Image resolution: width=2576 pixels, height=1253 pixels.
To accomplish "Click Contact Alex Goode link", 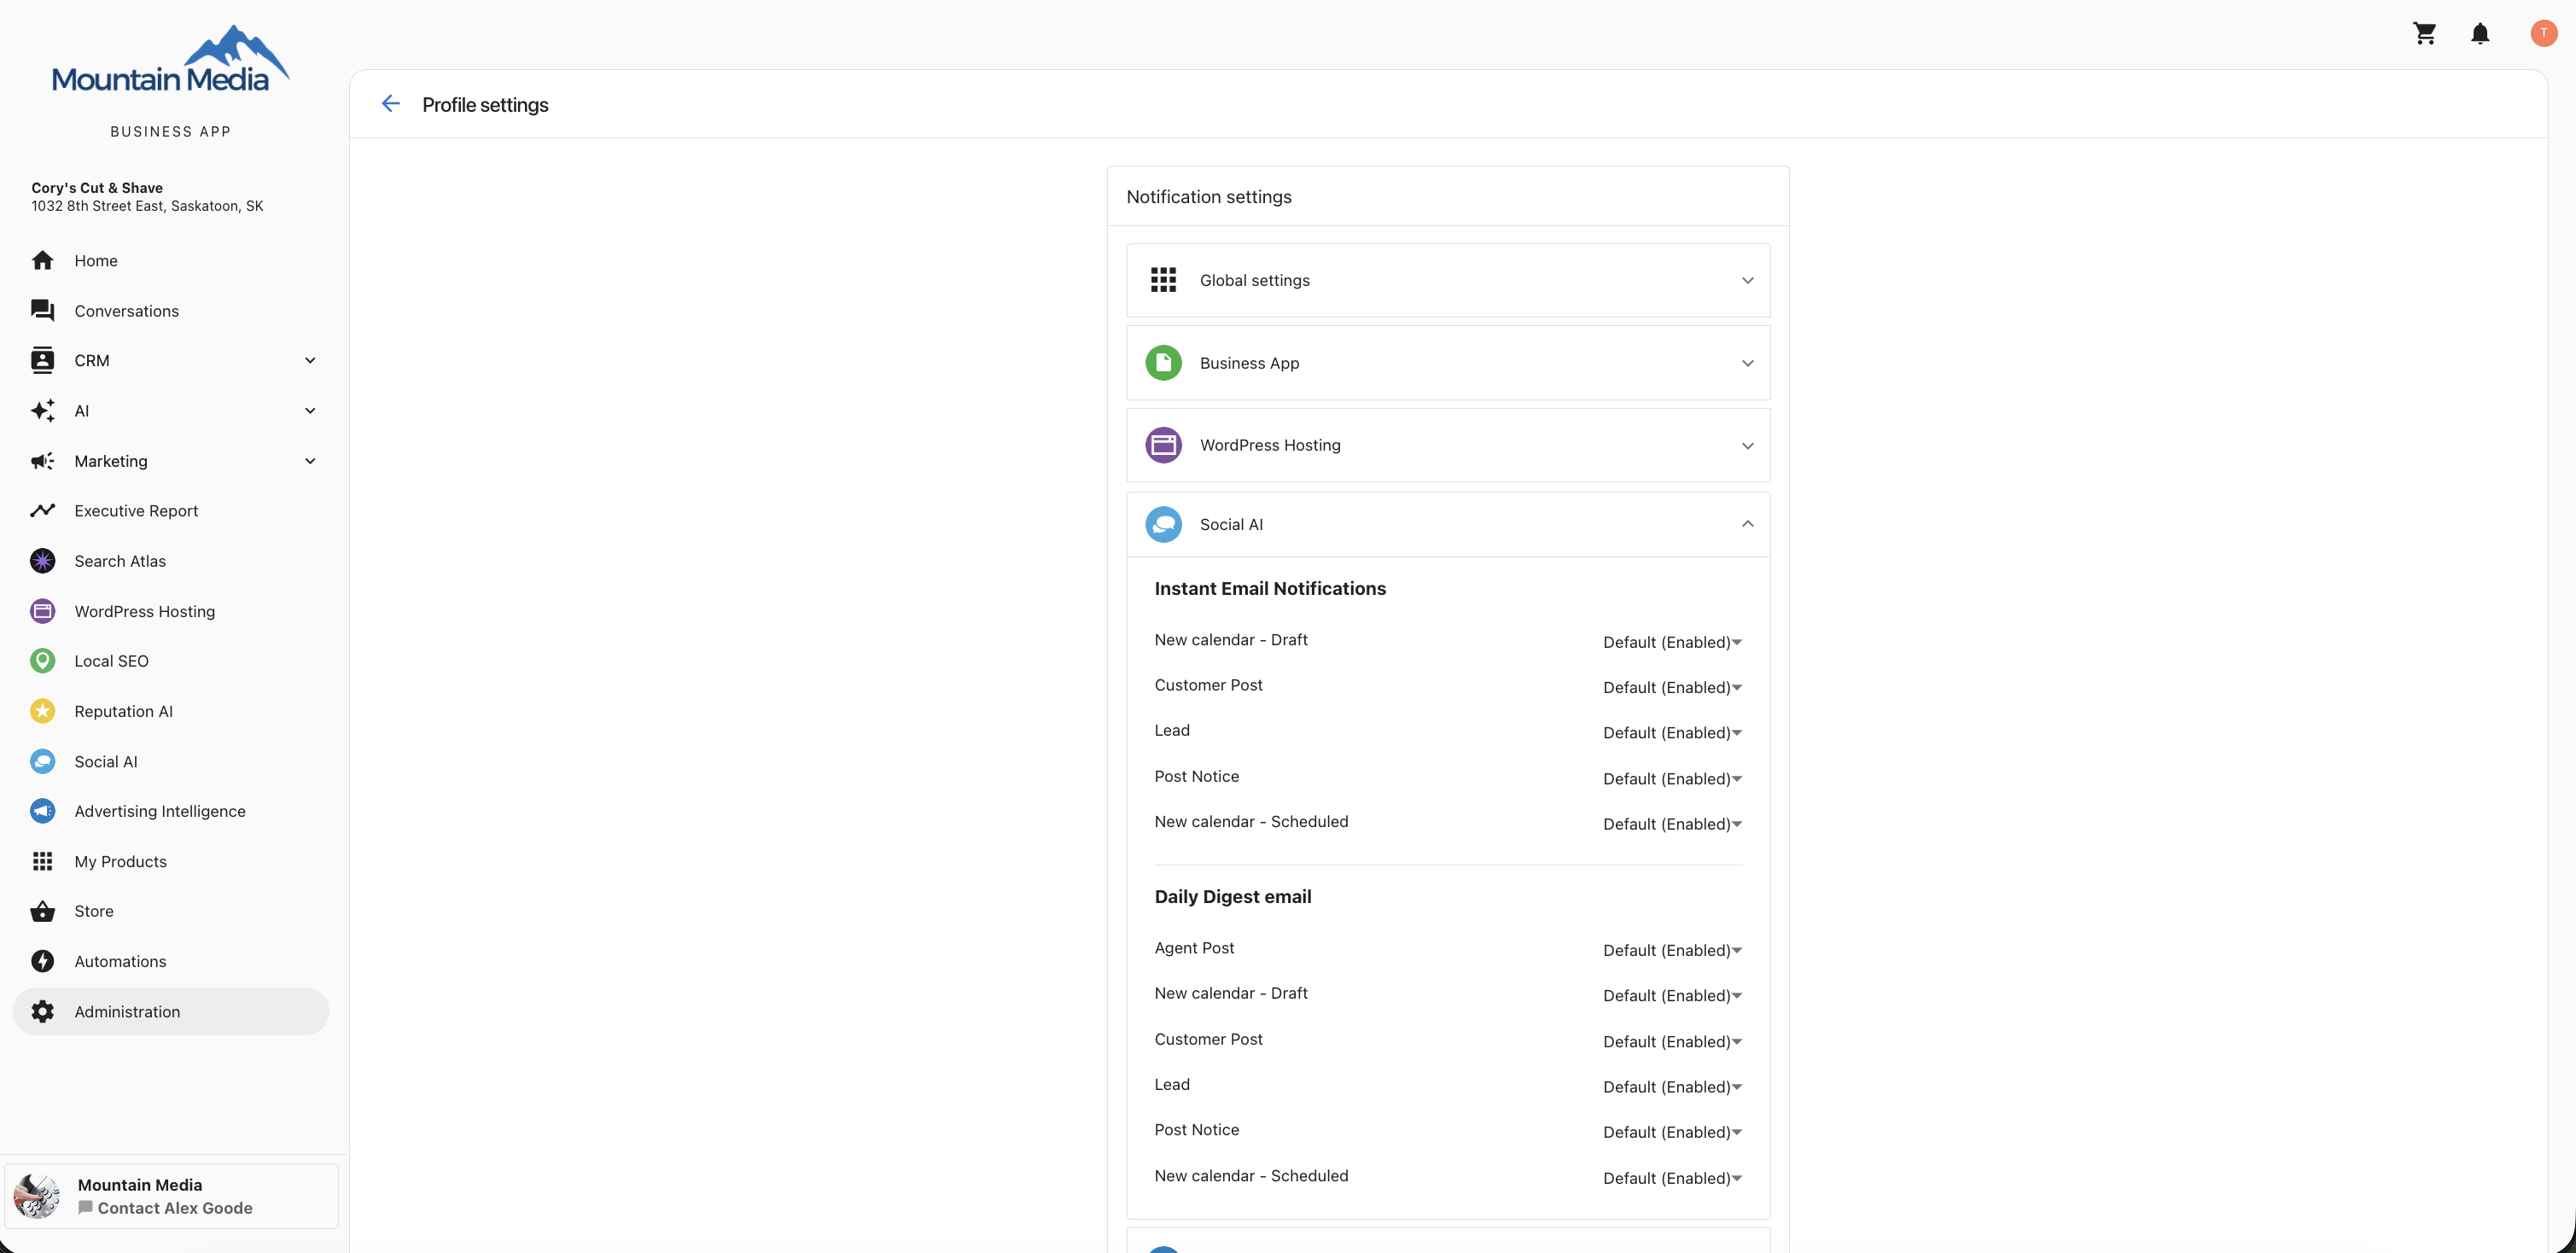I will coord(165,1208).
